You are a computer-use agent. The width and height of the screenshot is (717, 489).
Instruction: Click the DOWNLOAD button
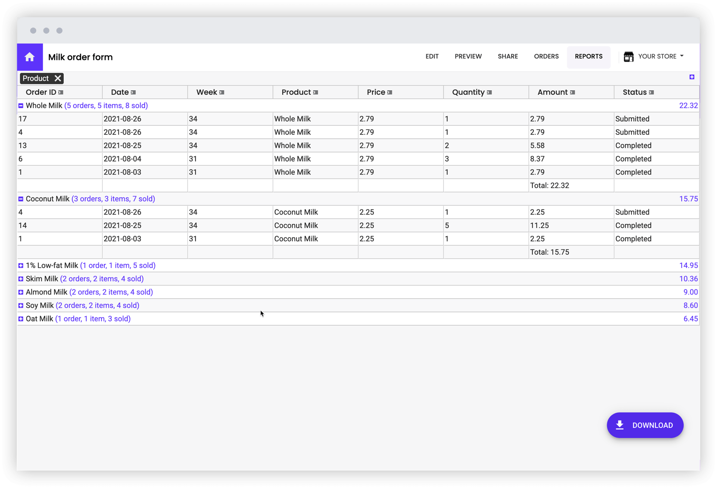tap(645, 425)
